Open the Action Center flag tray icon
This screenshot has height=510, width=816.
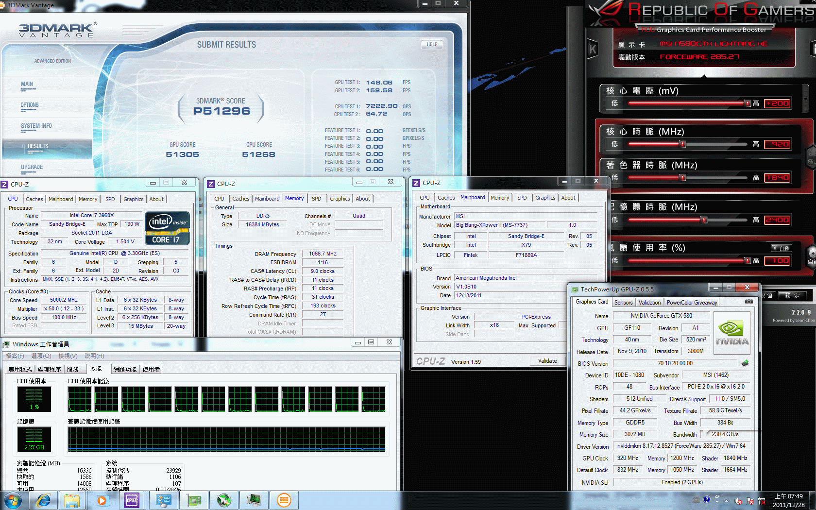(x=749, y=501)
